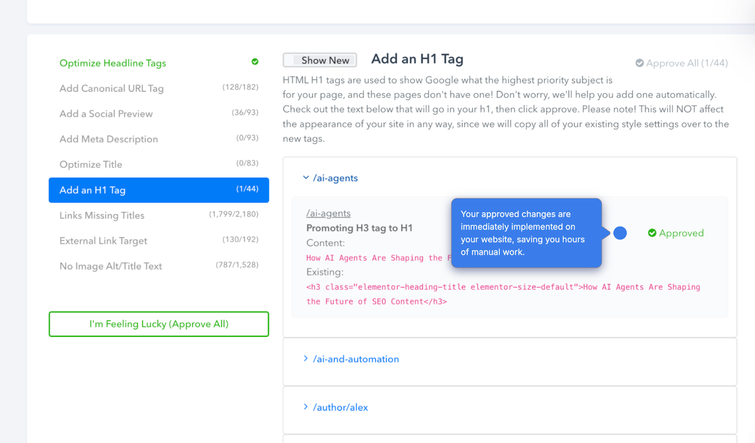Select Add Canonical URL Tag item
This screenshot has height=443, width=755.
click(x=159, y=88)
